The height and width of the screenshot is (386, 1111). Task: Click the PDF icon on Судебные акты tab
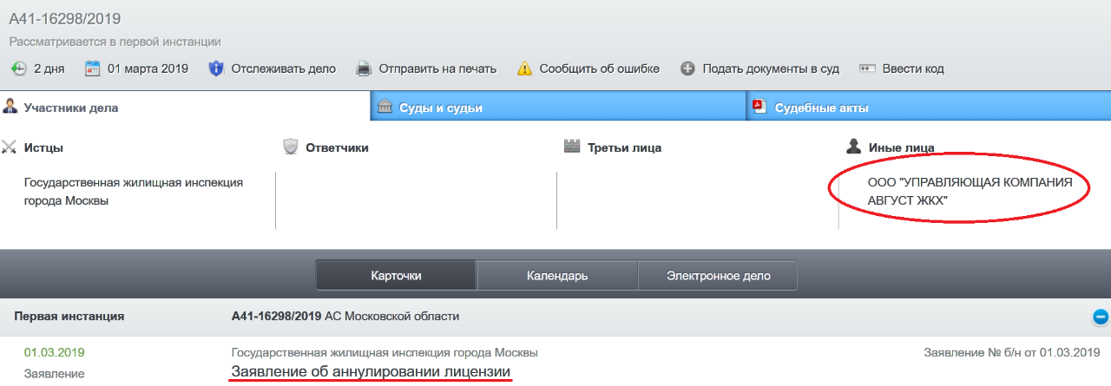pos(758,107)
